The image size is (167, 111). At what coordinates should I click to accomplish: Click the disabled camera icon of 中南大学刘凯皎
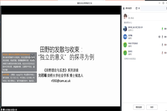166,45
